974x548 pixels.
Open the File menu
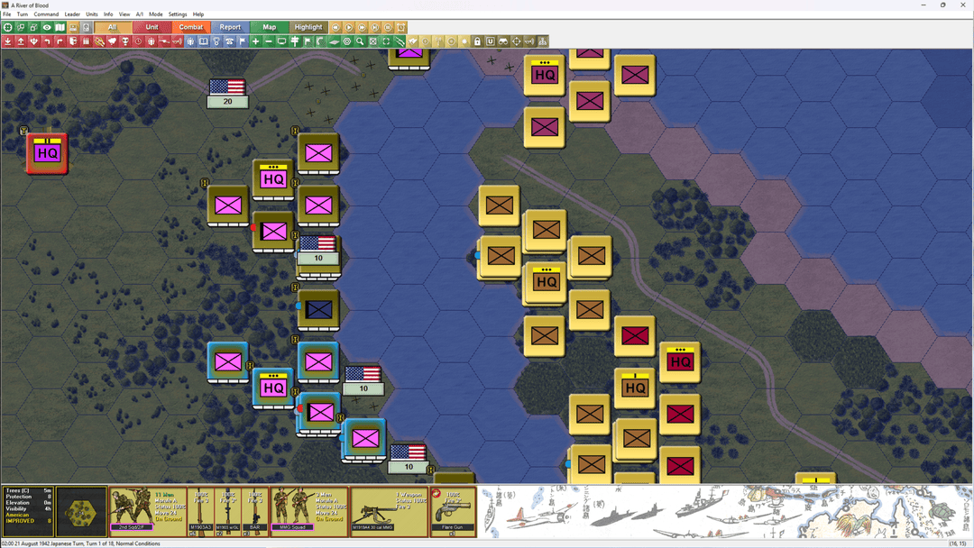pos(7,14)
